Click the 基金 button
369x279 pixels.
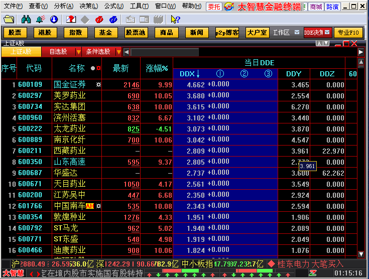(x=105, y=33)
